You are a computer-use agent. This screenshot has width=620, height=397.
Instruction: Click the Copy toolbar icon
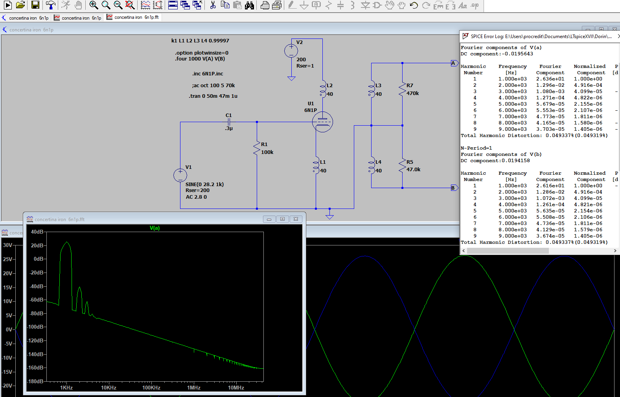[x=225, y=5]
